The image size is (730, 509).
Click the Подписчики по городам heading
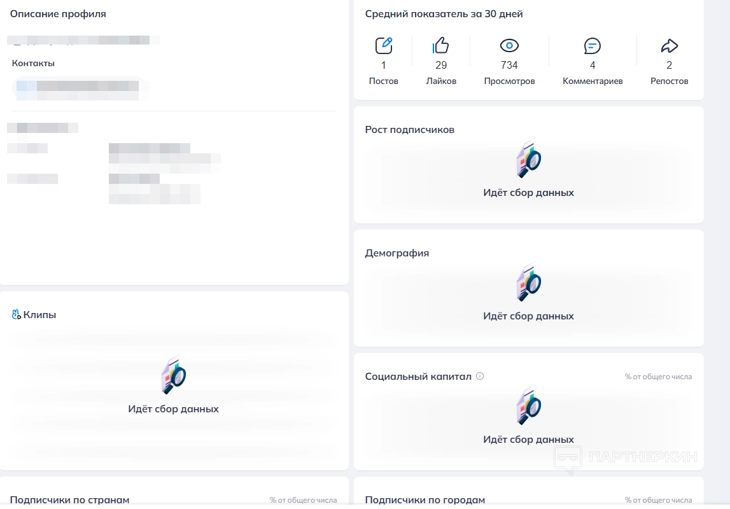[425, 500]
